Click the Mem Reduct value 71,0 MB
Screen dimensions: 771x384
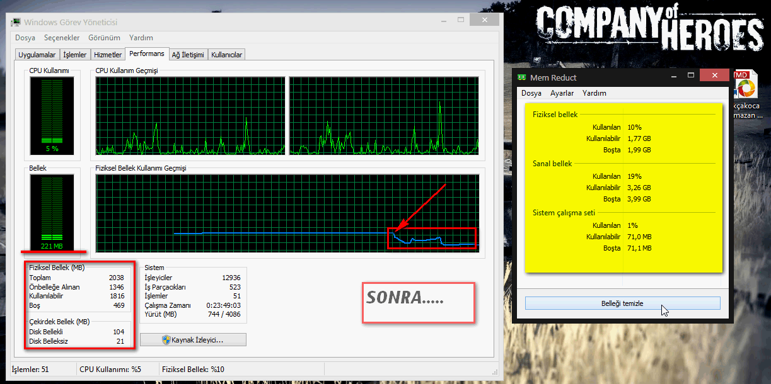click(x=639, y=237)
